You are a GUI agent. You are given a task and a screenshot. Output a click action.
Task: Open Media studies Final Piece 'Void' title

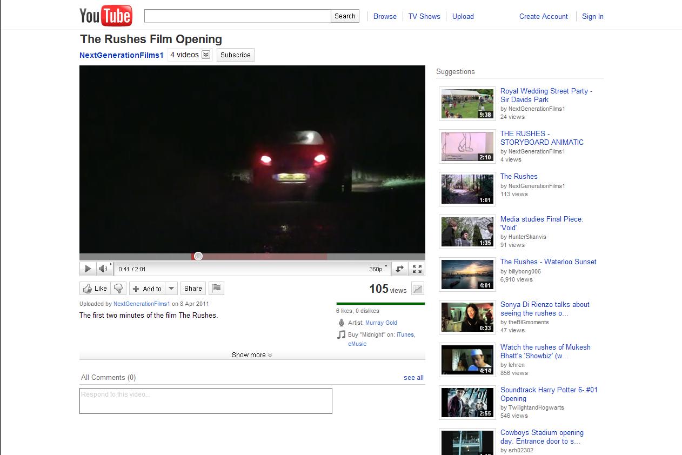coord(541,223)
